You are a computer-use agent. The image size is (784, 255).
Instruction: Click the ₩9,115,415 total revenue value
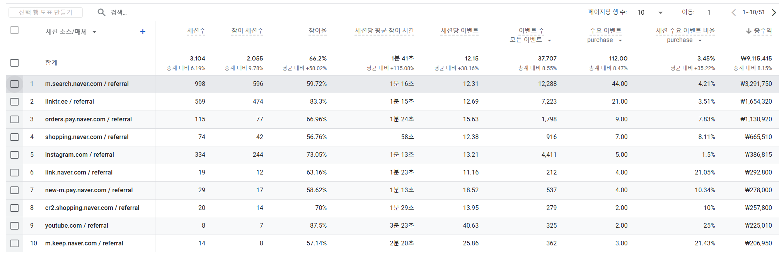pos(756,59)
